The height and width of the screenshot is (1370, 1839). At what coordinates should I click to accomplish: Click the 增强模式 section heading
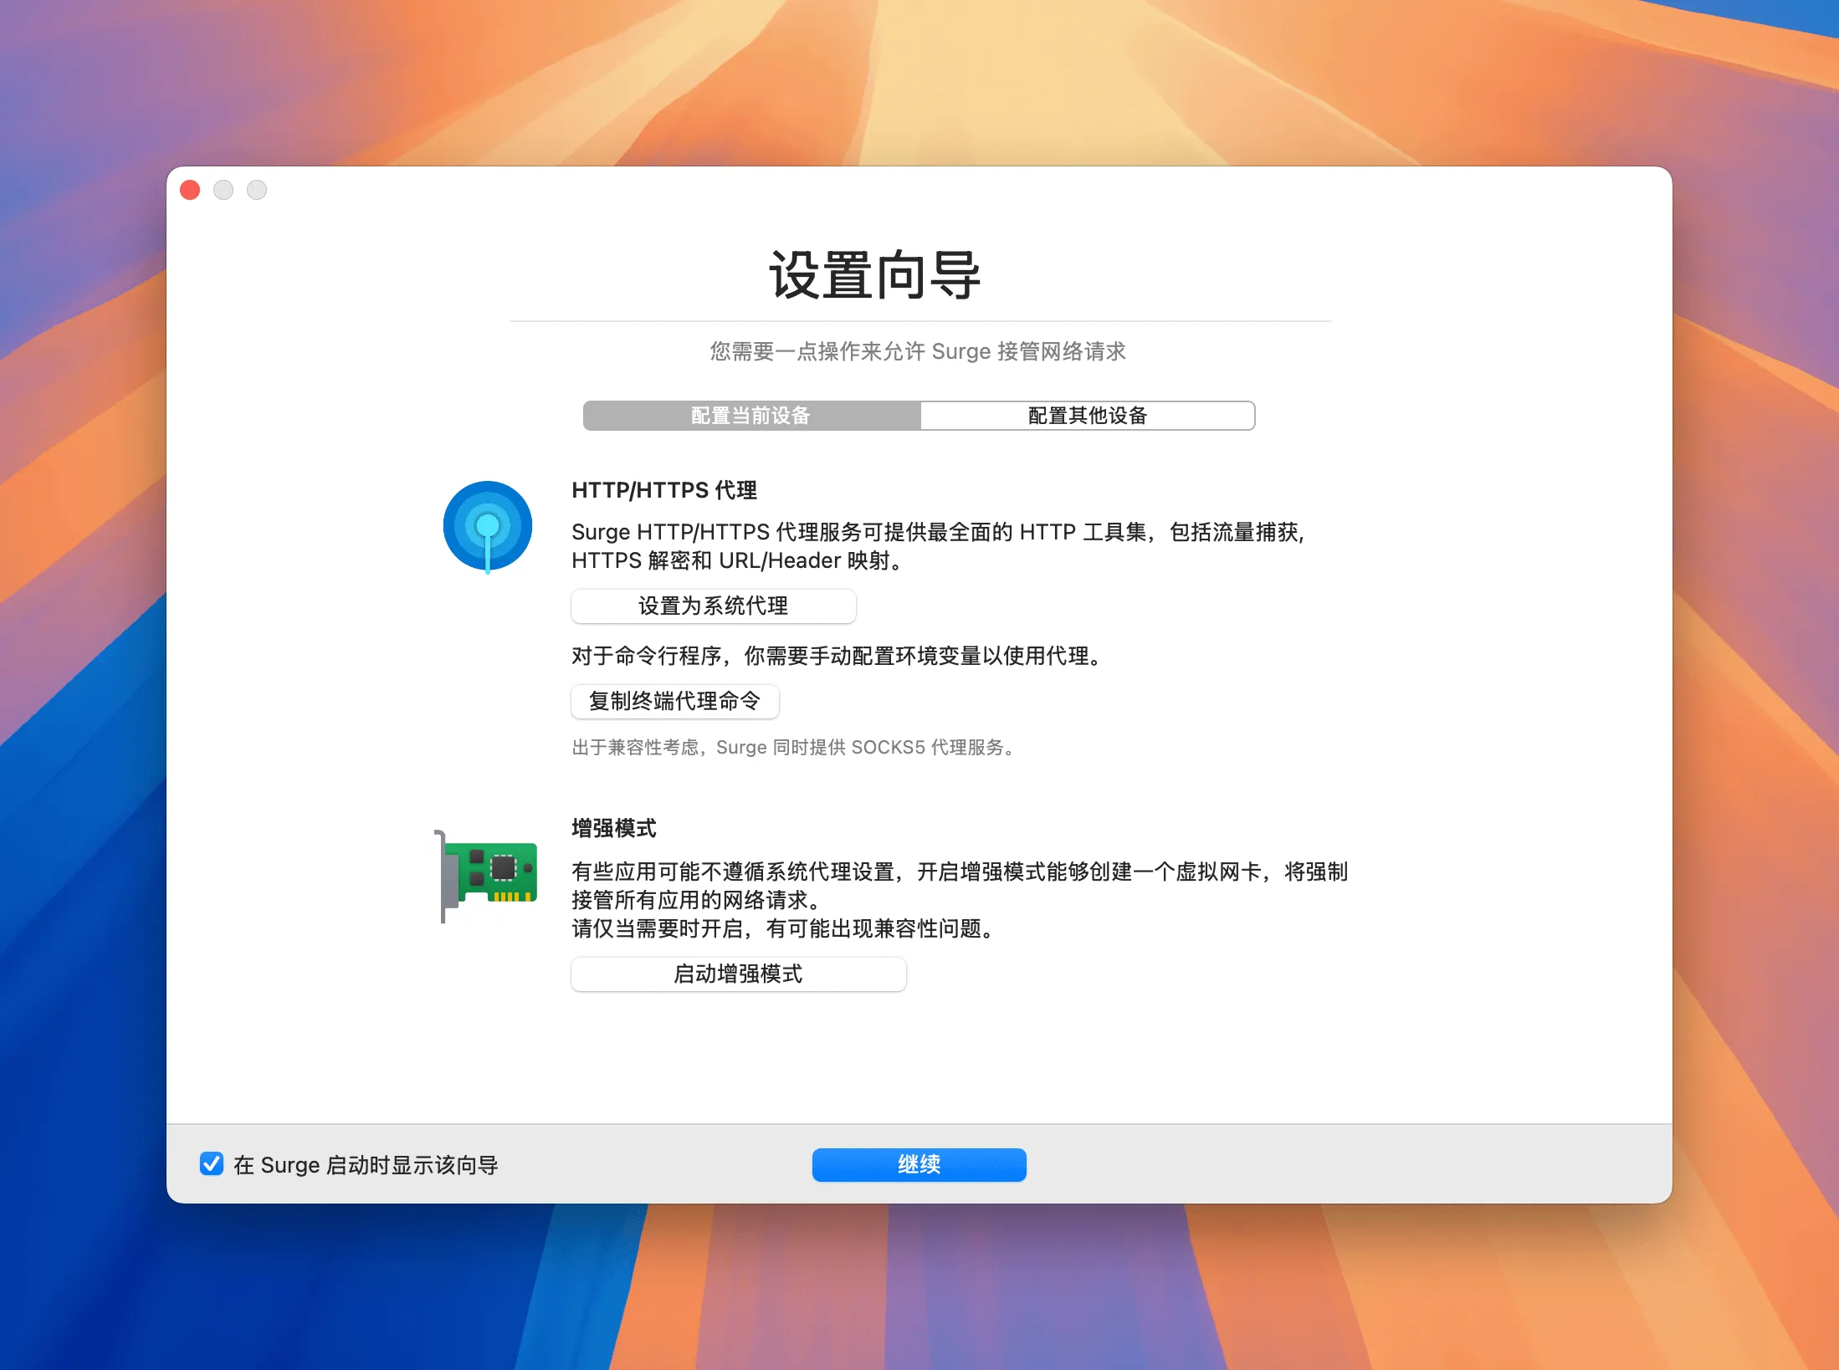[x=612, y=829]
